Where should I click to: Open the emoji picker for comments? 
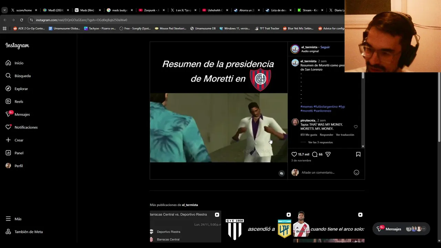click(357, 173)
